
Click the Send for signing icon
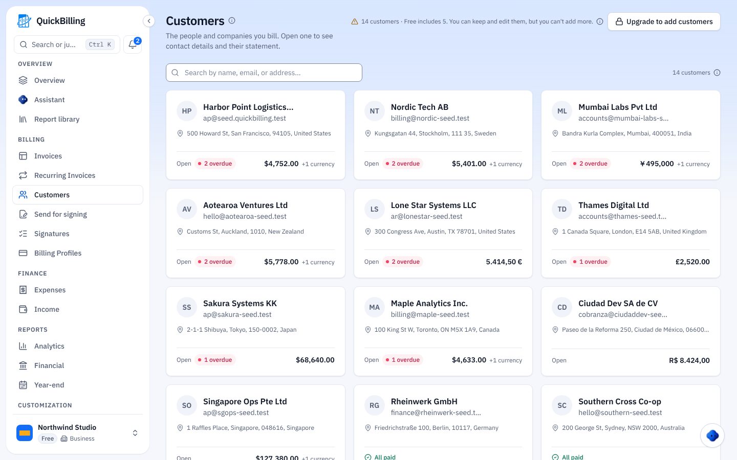click(x=23, y=214)
